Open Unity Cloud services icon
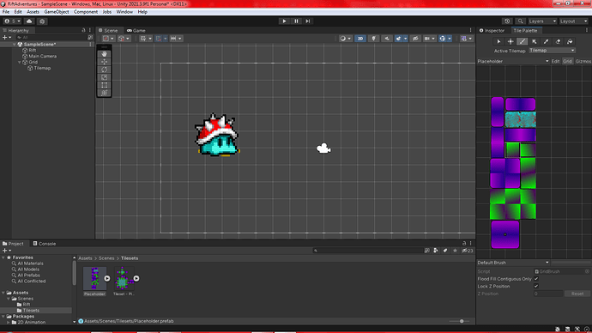 pos(29,21)
